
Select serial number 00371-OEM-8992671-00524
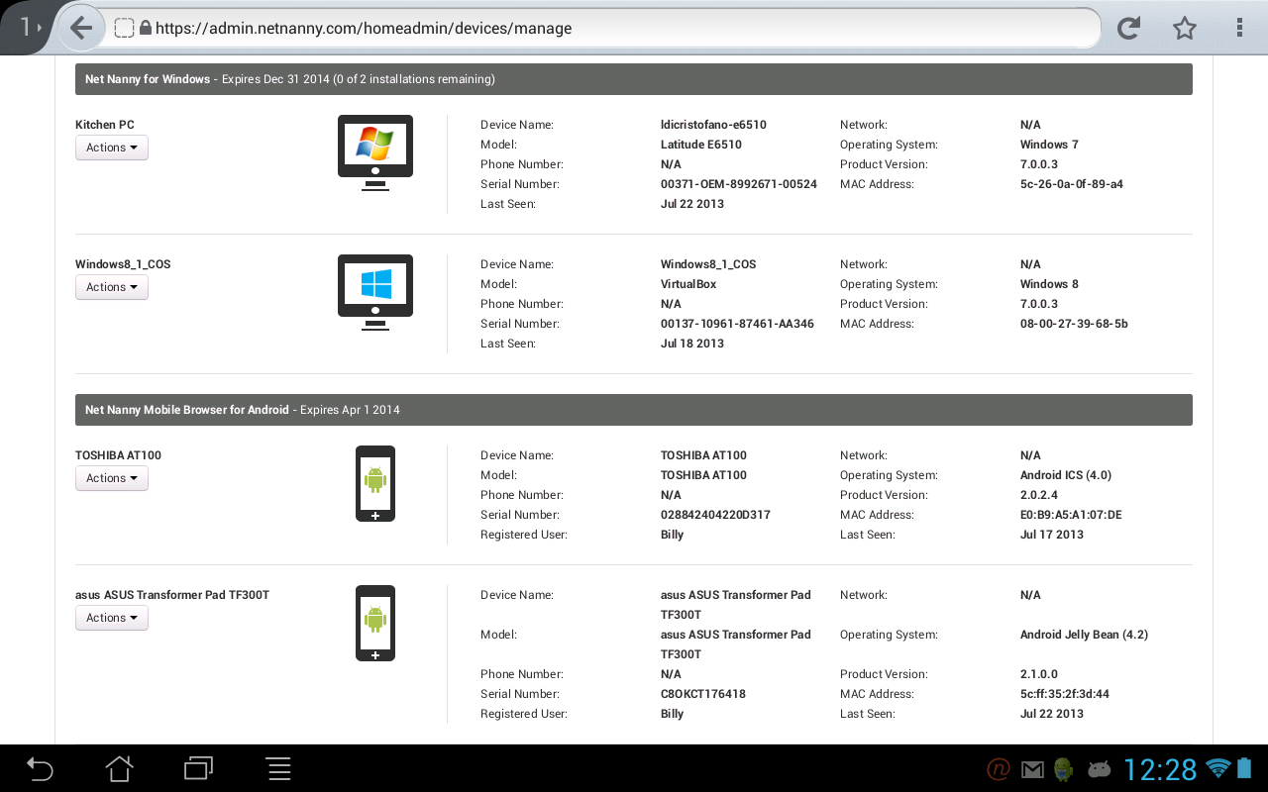click(x=739, y=184)
